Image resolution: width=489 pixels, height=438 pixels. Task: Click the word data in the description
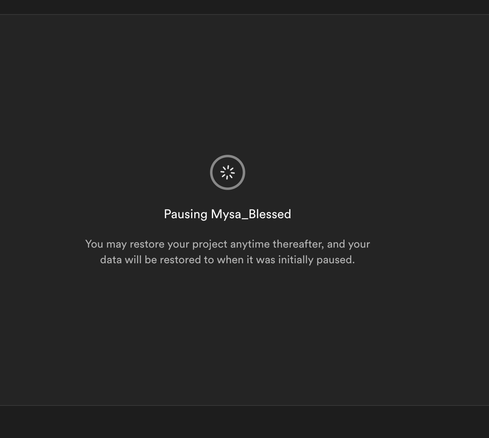click(x=111, y=260)
